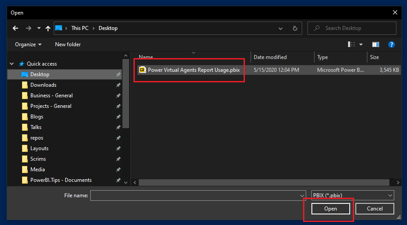The image size is (407, 225).
Task: Collapse the Quick access tree node
Action: point(12,63)
